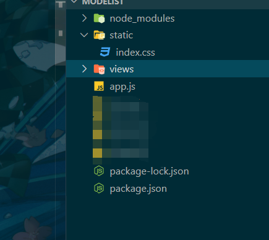Click the MODELIST explorer header title
Screen dimensions: 269x240
pyautogui.click(x=103, y=2)
